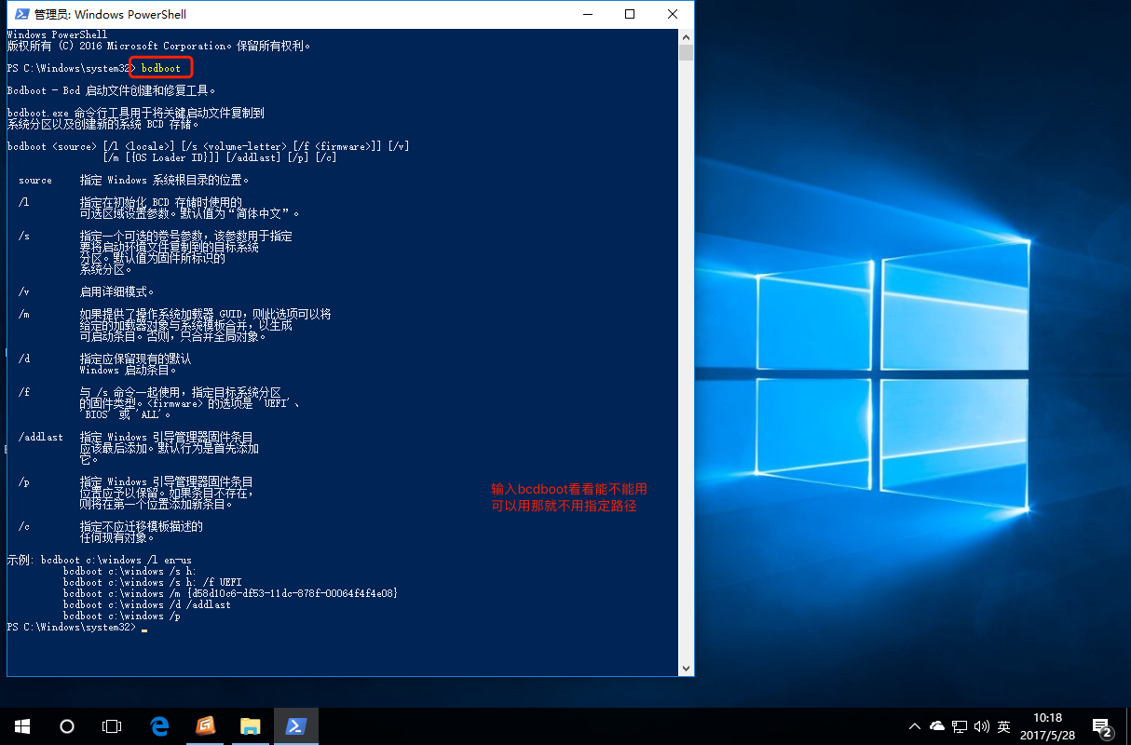
Task: Open Task View from the taskbar
Action: click(112, 725)
